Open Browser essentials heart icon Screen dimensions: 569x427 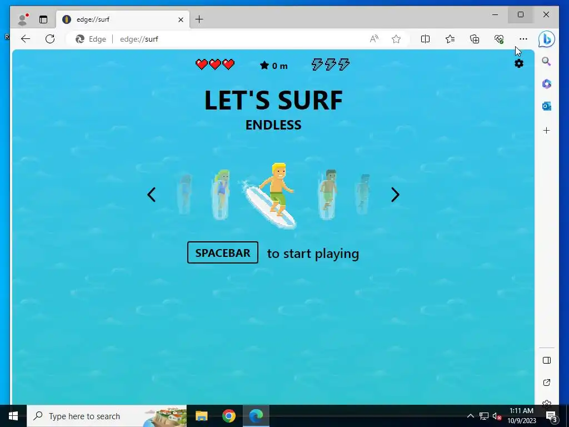(499, 39)
